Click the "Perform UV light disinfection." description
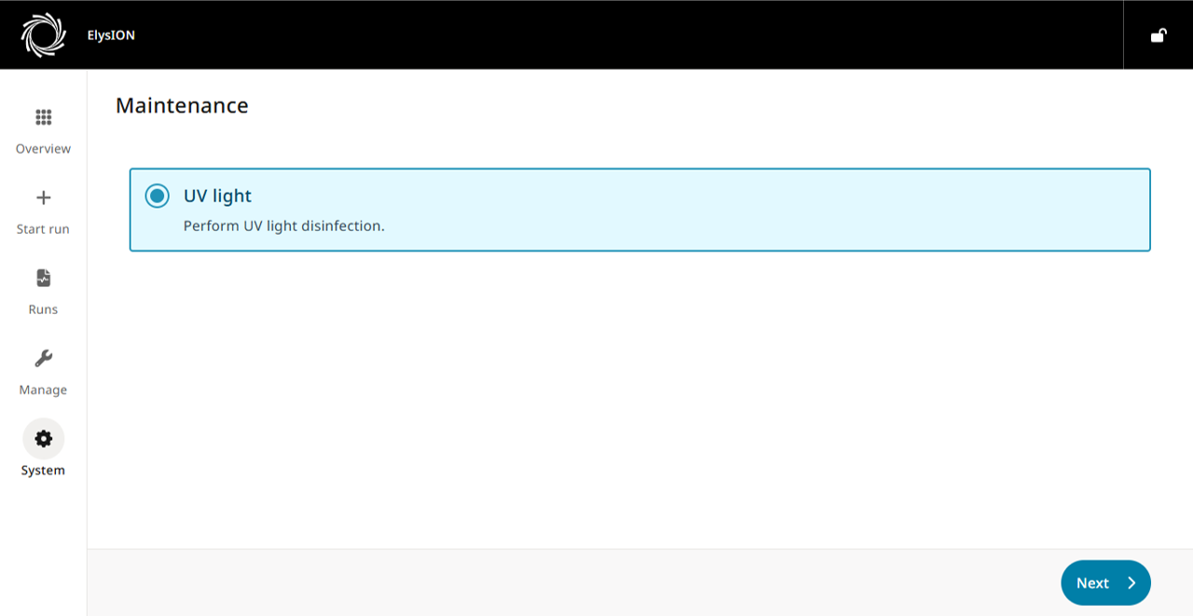1193x616 pixels. pyautogui.click(x=284, y=226)
